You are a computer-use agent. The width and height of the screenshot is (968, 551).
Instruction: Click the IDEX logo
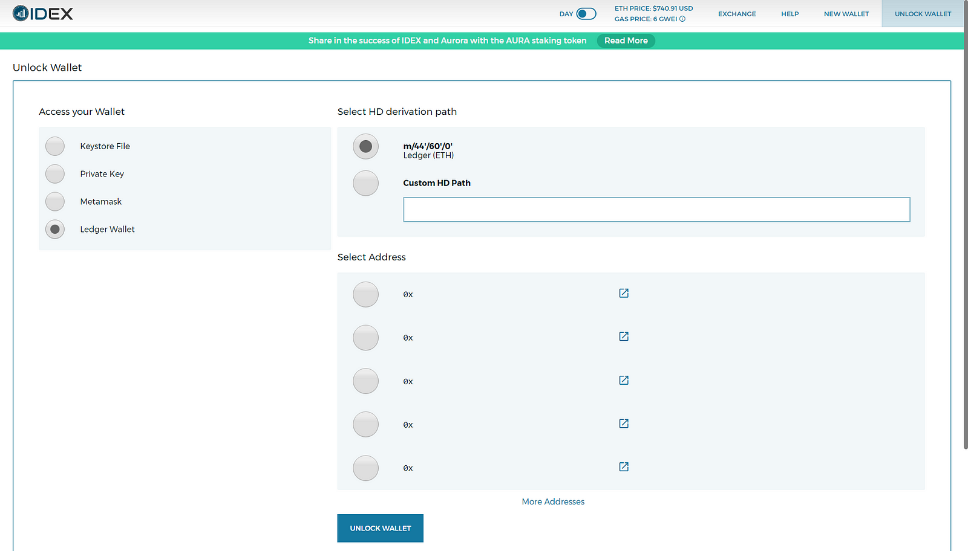43,13
